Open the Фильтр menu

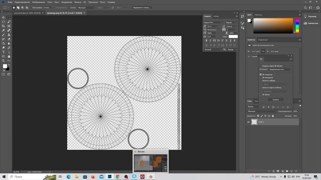78,2
